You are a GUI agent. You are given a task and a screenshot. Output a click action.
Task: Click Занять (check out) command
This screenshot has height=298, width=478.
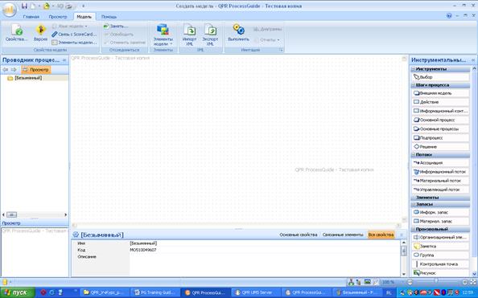click(116, 27)
